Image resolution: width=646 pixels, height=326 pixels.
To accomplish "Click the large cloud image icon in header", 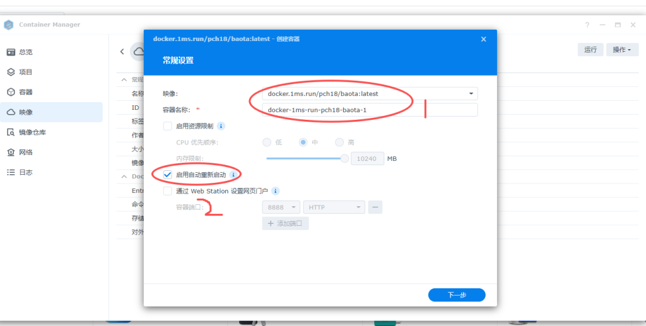I will point(137,52).
